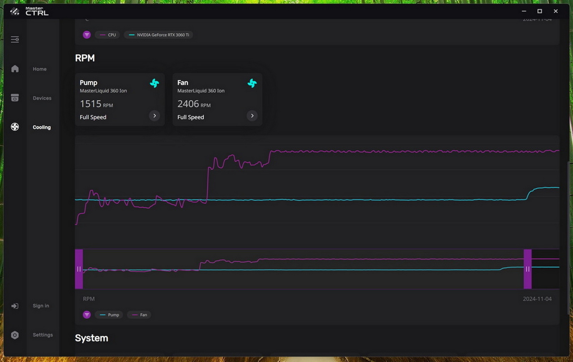Expand Pump details with arrow button

(154, 116)
